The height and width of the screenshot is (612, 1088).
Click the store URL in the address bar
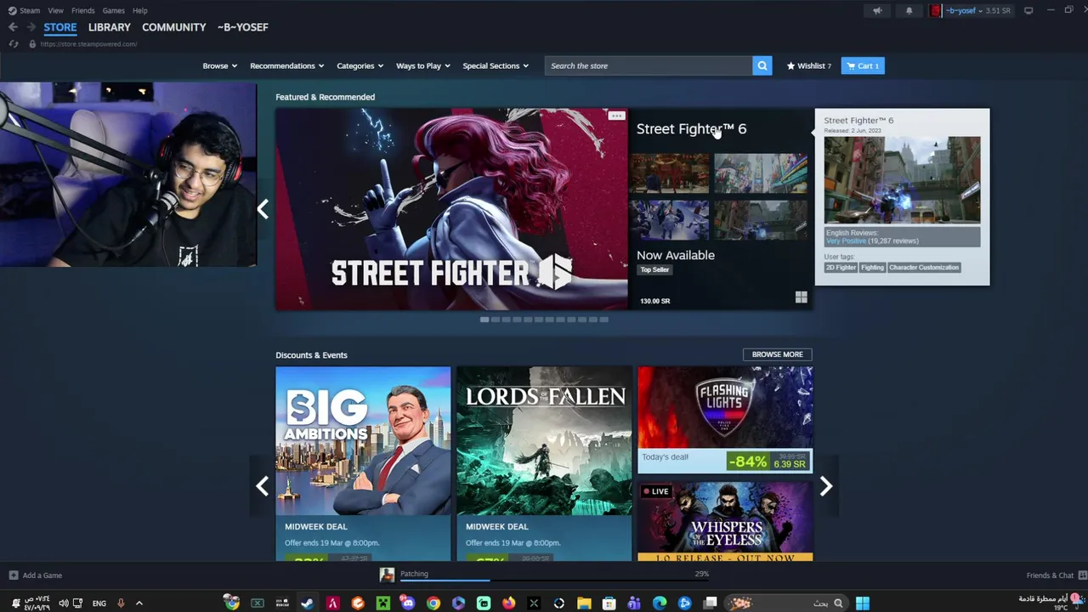point(88,44)
